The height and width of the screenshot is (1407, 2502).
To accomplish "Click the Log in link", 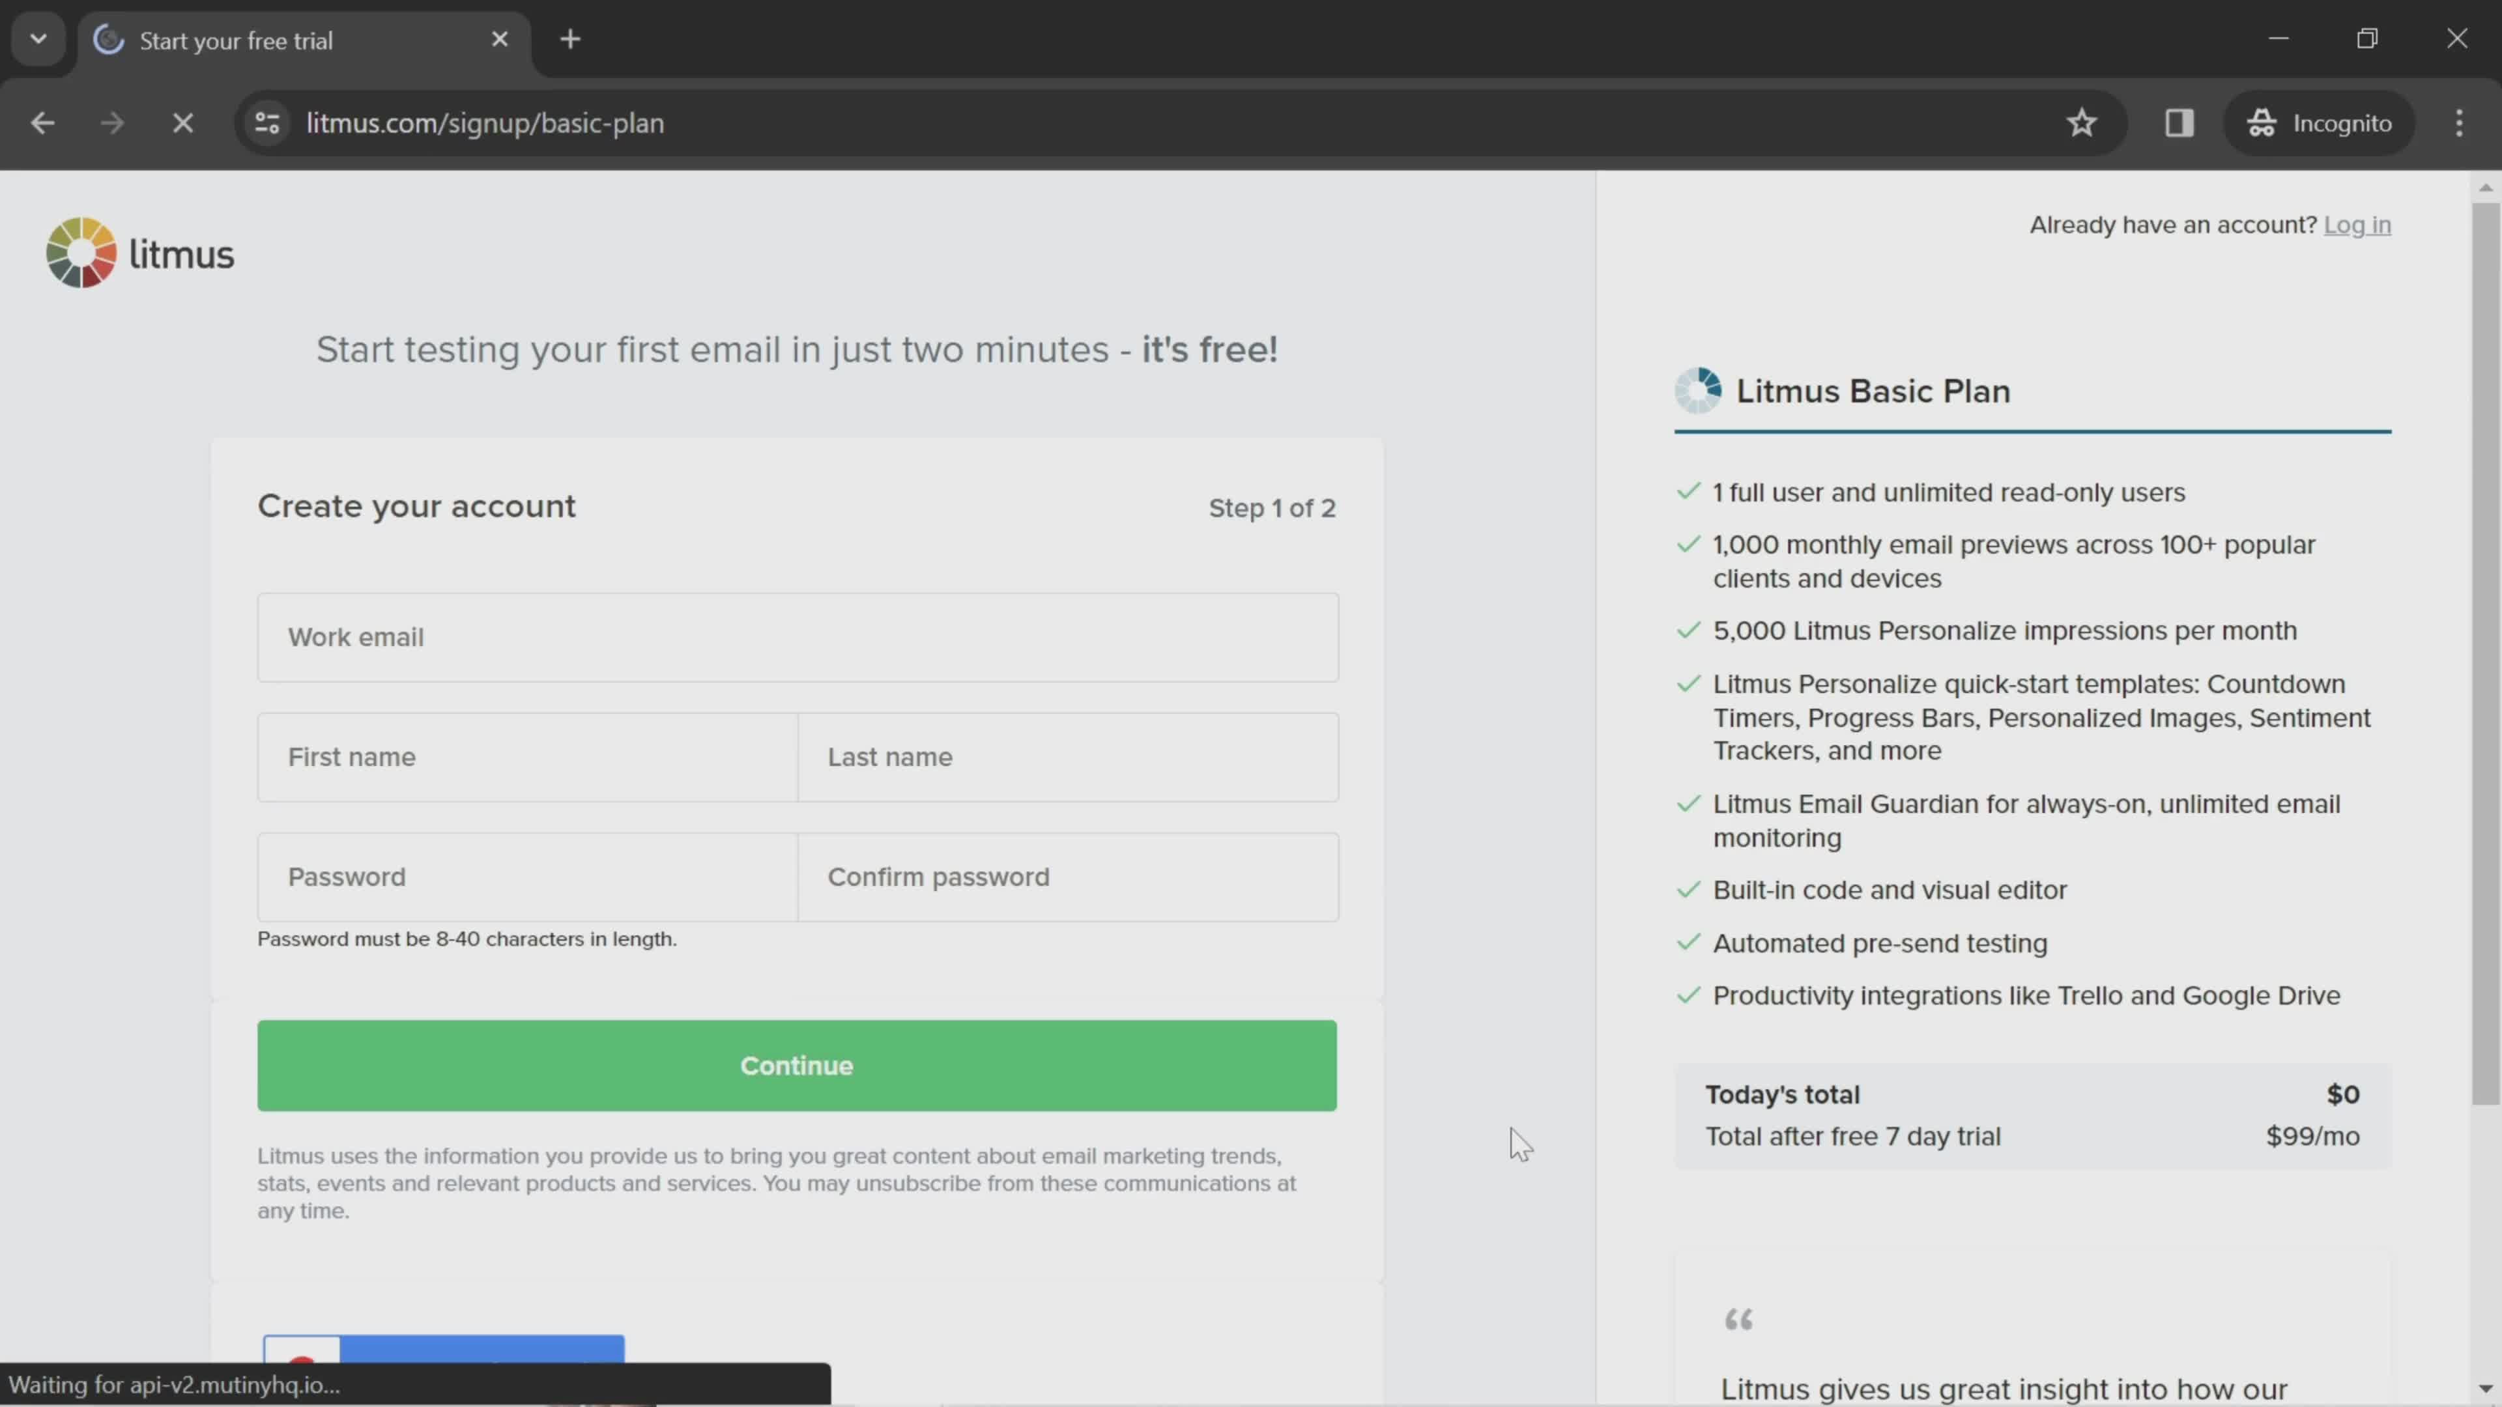I will pyautogui.click(x=2357, y=224).
